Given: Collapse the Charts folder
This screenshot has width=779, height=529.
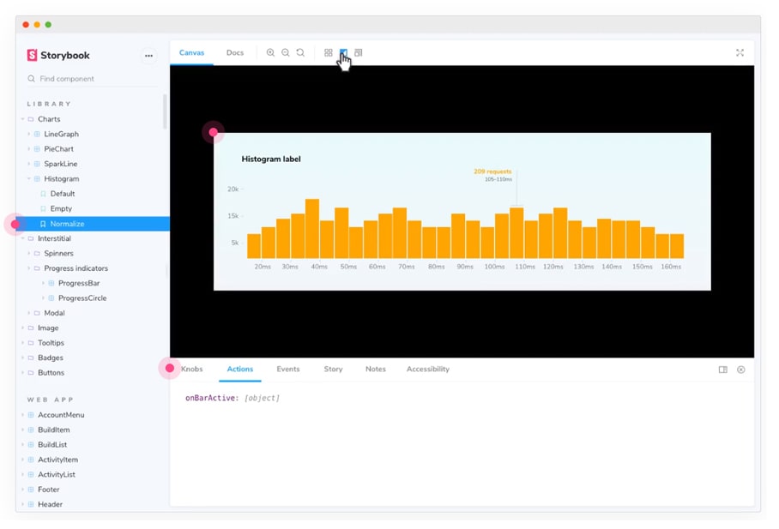Looking at the screenshot, I should coord(48,119).
